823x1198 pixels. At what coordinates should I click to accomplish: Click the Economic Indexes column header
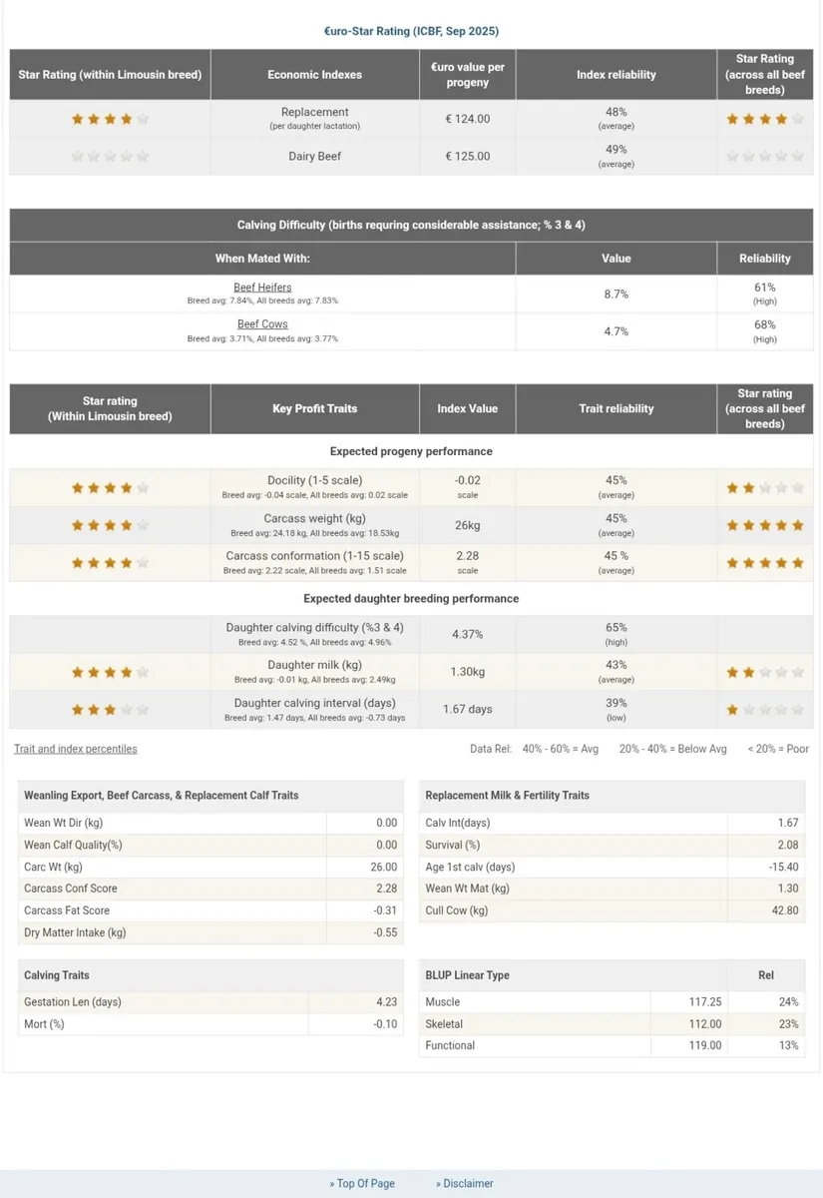click(x=314, y=75)
